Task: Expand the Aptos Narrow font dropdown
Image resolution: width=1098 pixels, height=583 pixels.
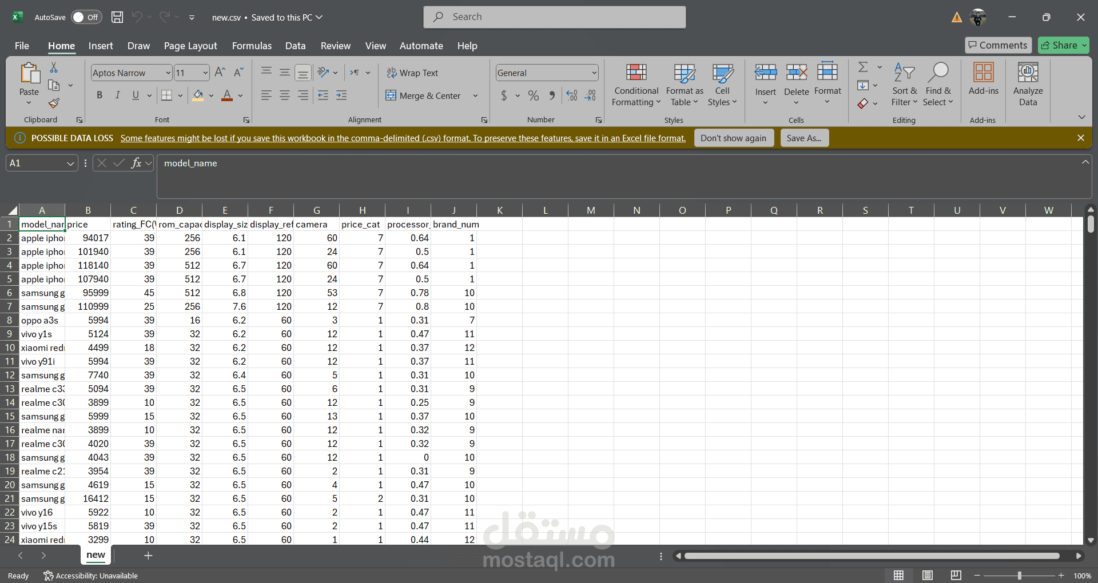Action: [168, 73]
